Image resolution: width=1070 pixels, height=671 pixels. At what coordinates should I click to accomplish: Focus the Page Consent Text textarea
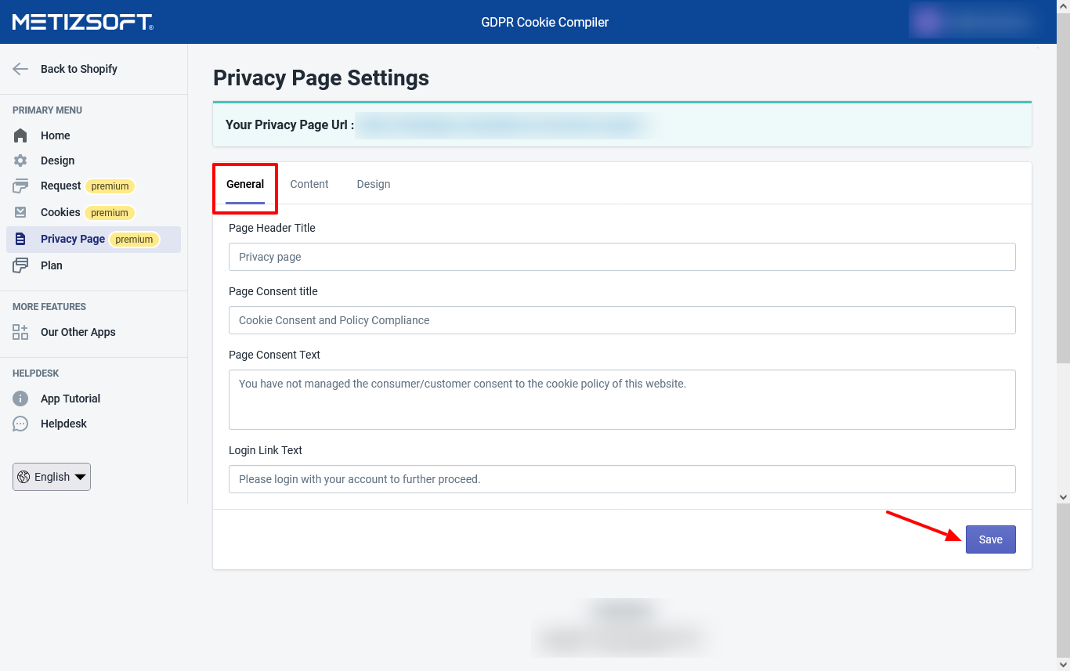pyautogui.click(x=621, y=399)
